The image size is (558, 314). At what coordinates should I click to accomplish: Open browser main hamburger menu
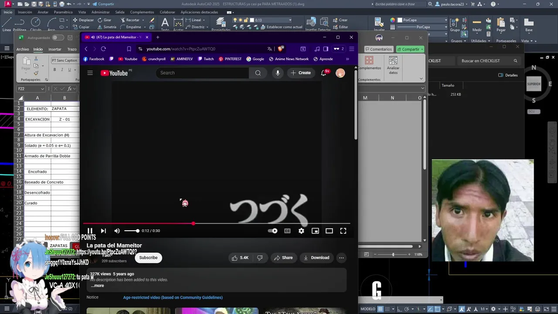[351, 49]
